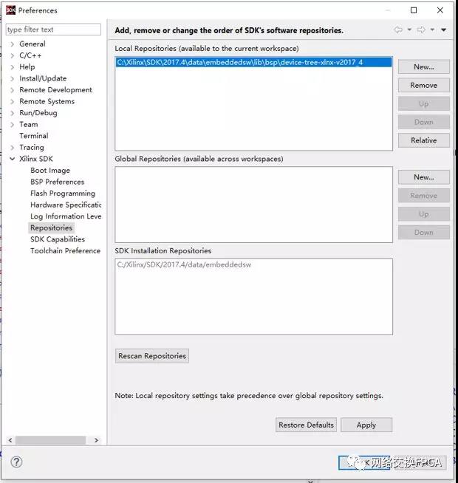This screenshot has width=458, height=483.
Task: Expand the C/C++ tree node
Action: point(13,55)
